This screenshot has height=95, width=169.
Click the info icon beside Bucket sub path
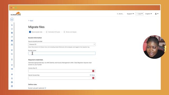[x=45, y=88]
